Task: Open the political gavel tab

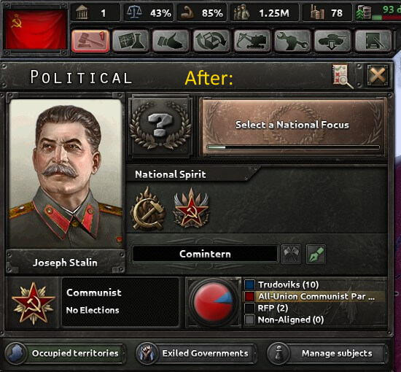Action: pos(90,41)
